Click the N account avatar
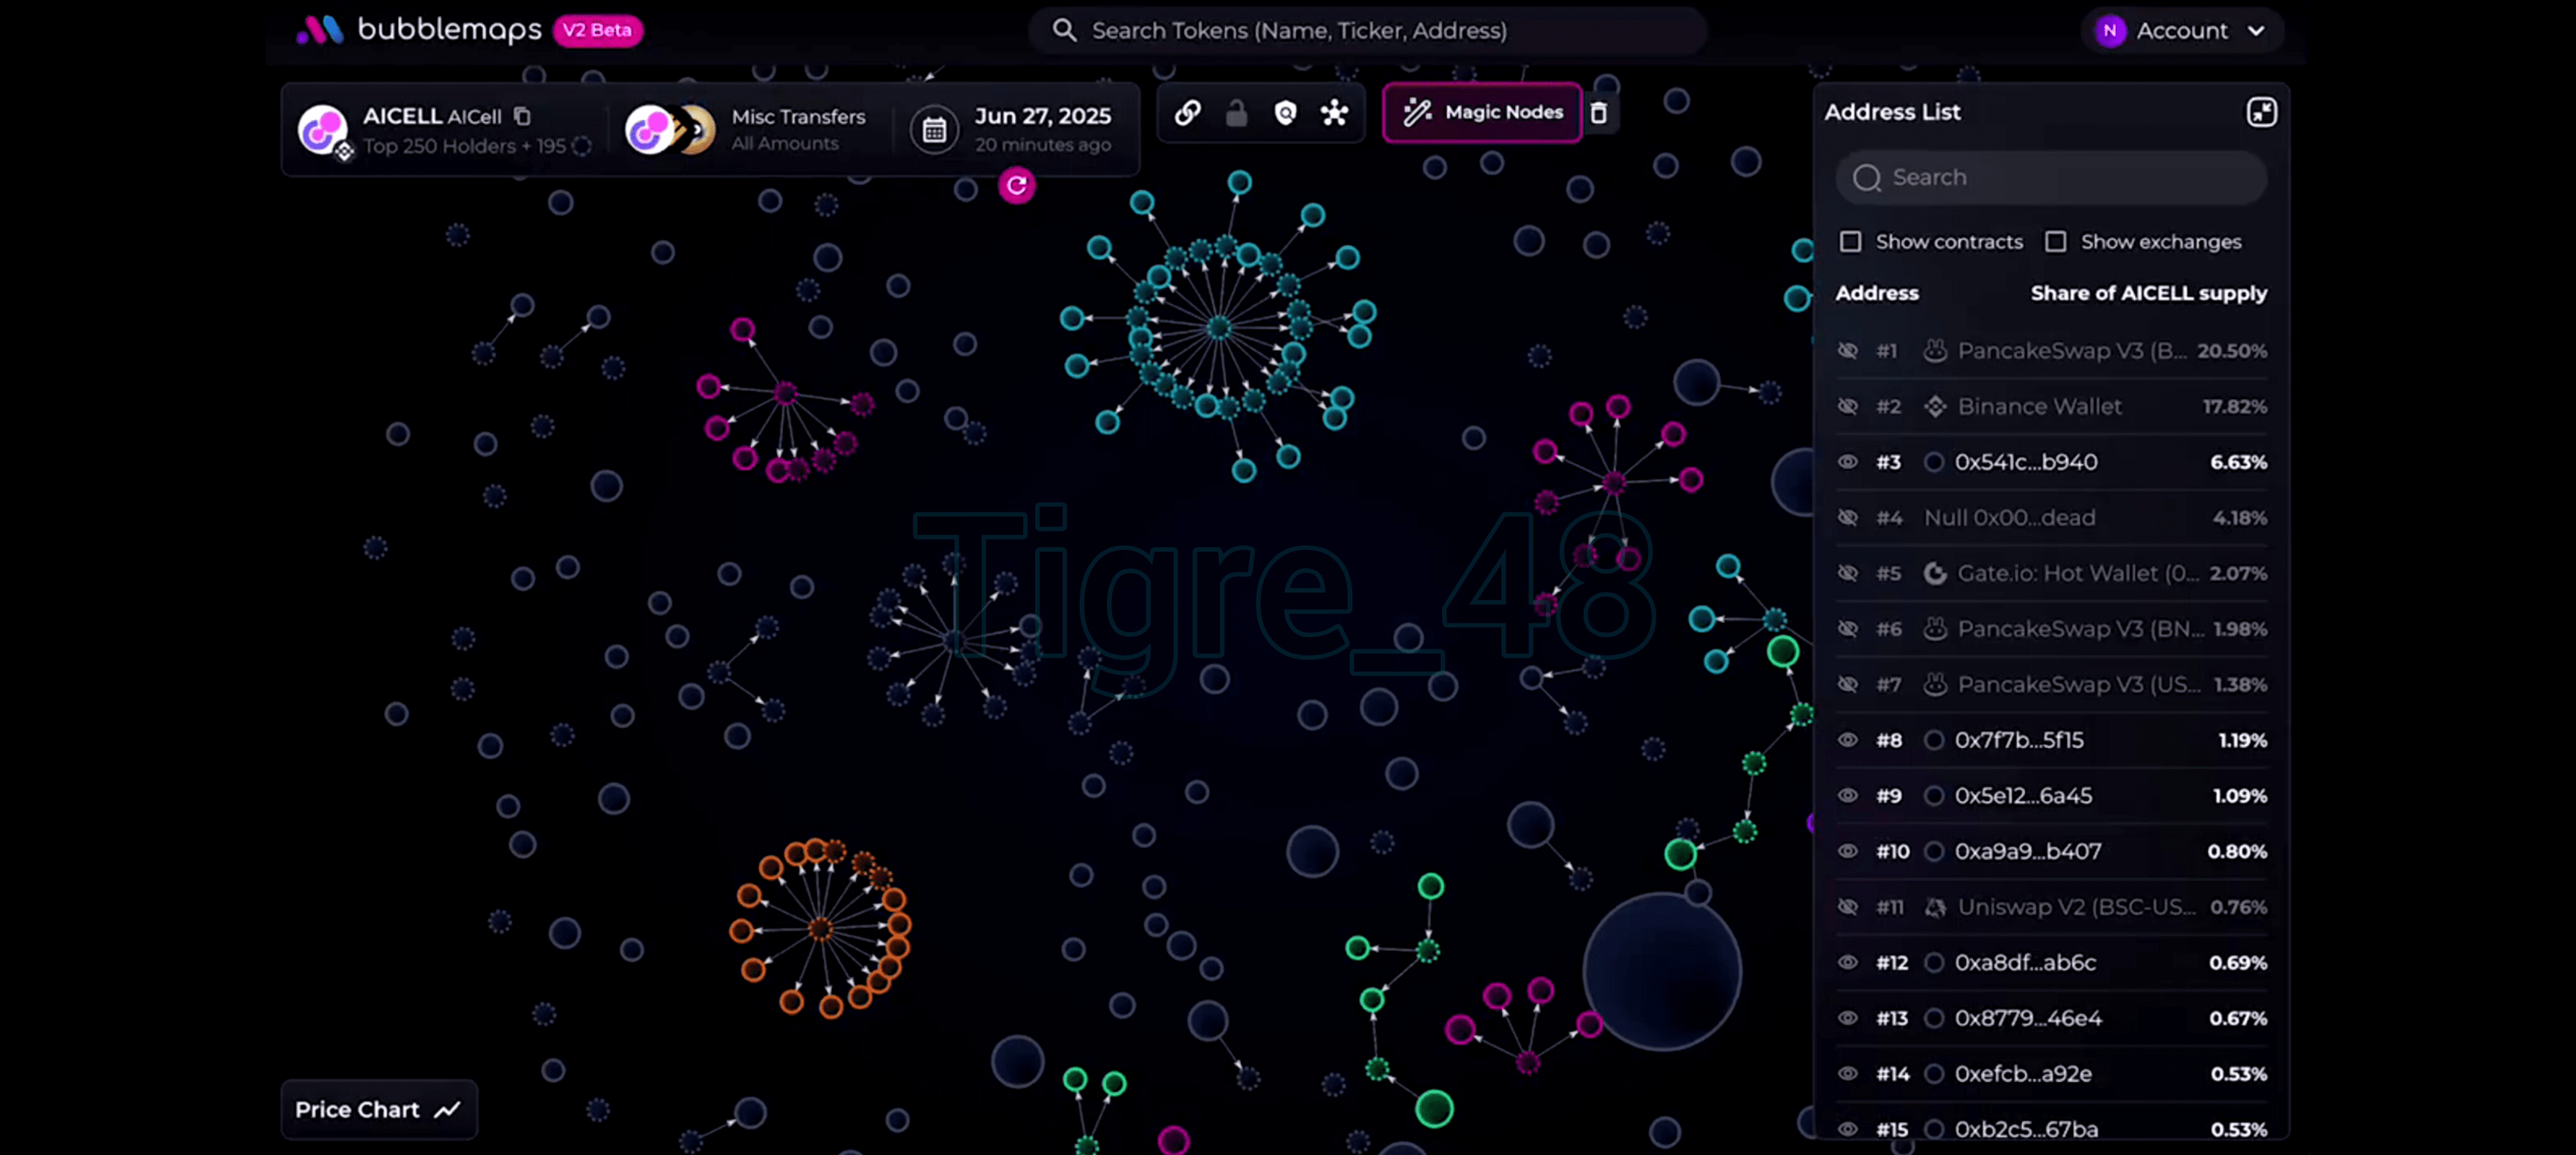2576x1155 pixels. tap(2109, 31)
